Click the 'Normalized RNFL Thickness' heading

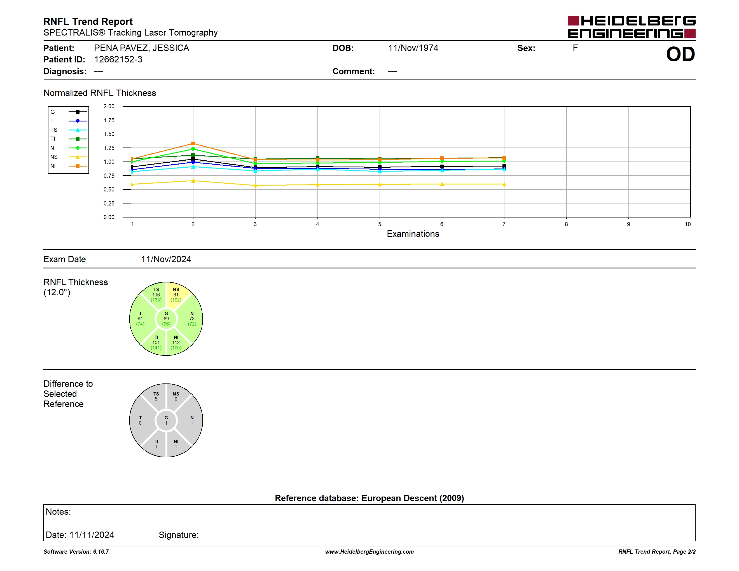point(100,93)
